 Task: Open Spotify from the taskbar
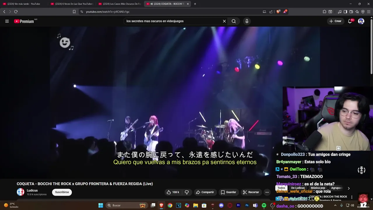click(x=264, y=205)
